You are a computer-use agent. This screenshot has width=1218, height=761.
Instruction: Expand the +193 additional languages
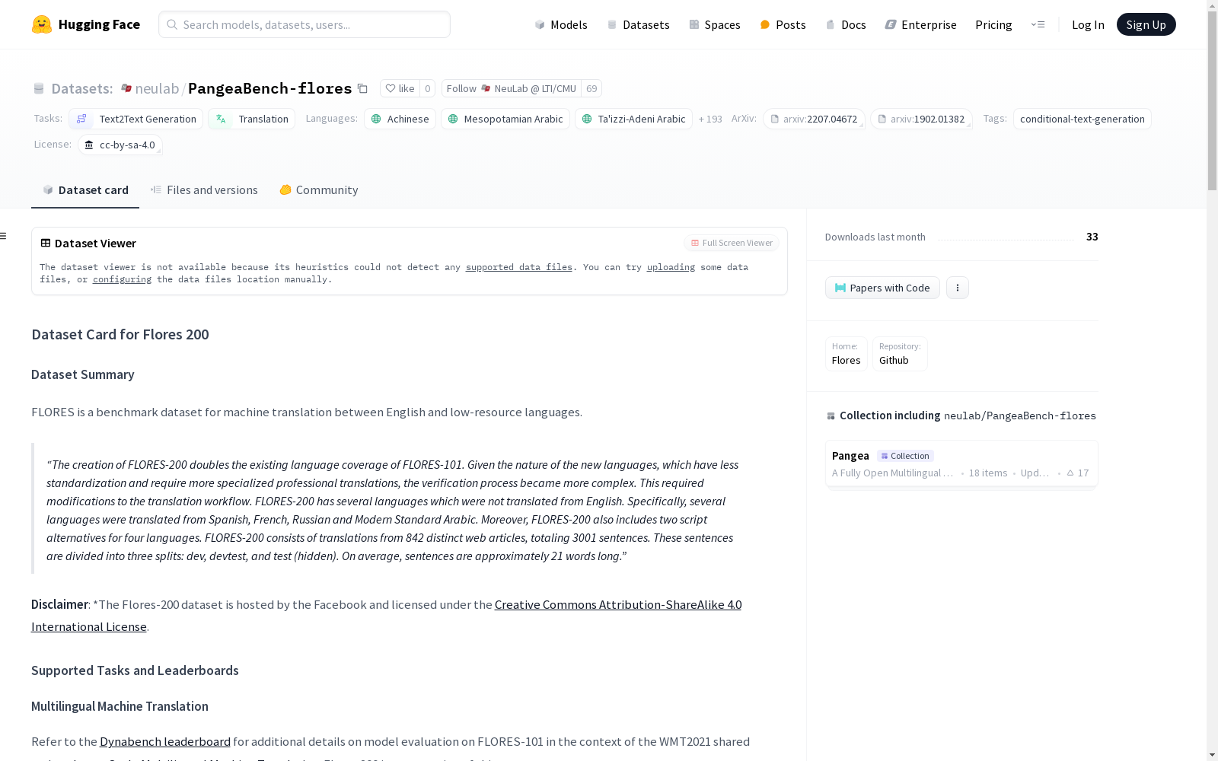pyautogui.click(x=710, y=119)
